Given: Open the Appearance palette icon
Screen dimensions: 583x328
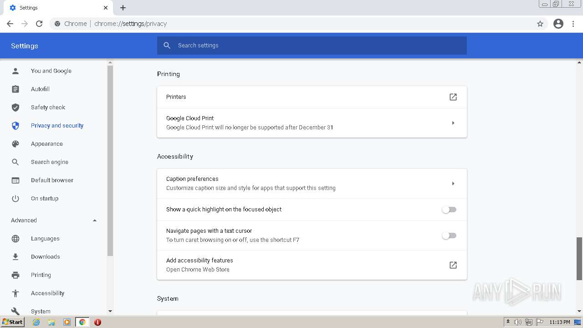Looking at the screenshot, I should tap(15, 143).
